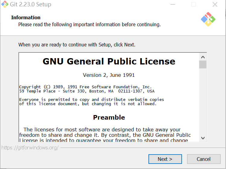The image size is (226, 169).
Task: Click the "Version 2, June 1991" line
Action: pyautogui.click(x=109, y=75)
